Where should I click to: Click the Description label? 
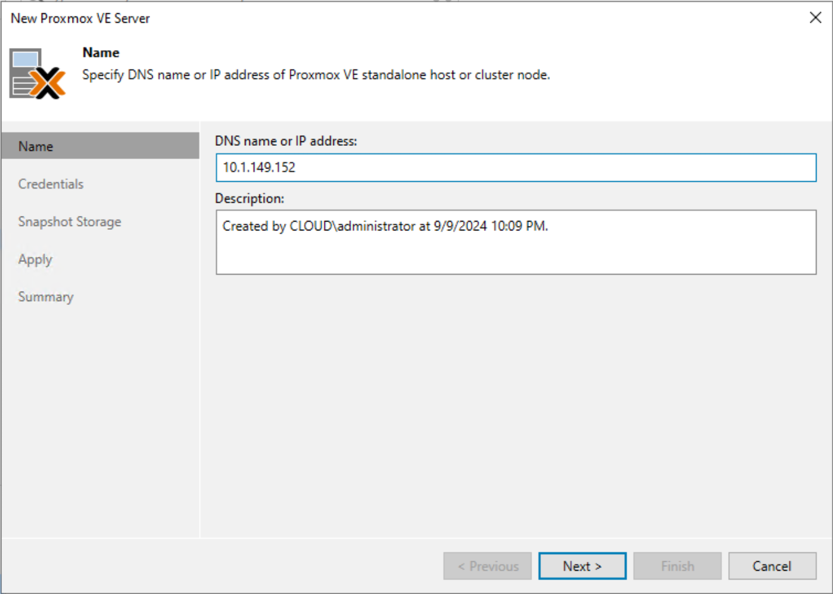(250, 199)
